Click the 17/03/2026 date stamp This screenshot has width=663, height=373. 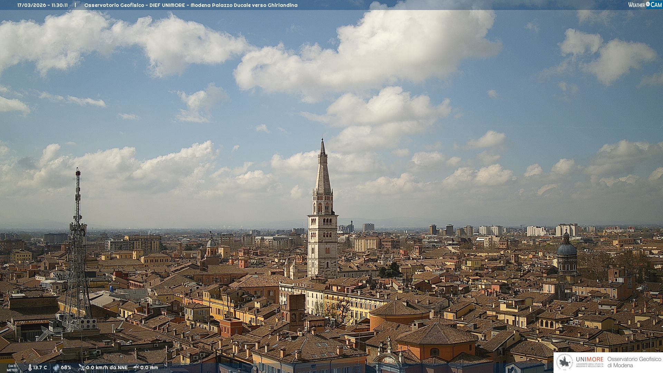(x=32, y=5)
